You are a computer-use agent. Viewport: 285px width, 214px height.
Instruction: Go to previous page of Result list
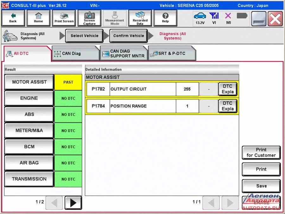[54, 203]
